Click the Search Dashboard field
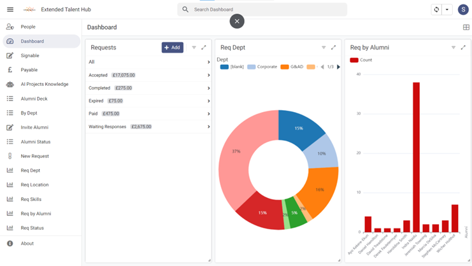The image size is (472, 266). click(x=268, y=10)
